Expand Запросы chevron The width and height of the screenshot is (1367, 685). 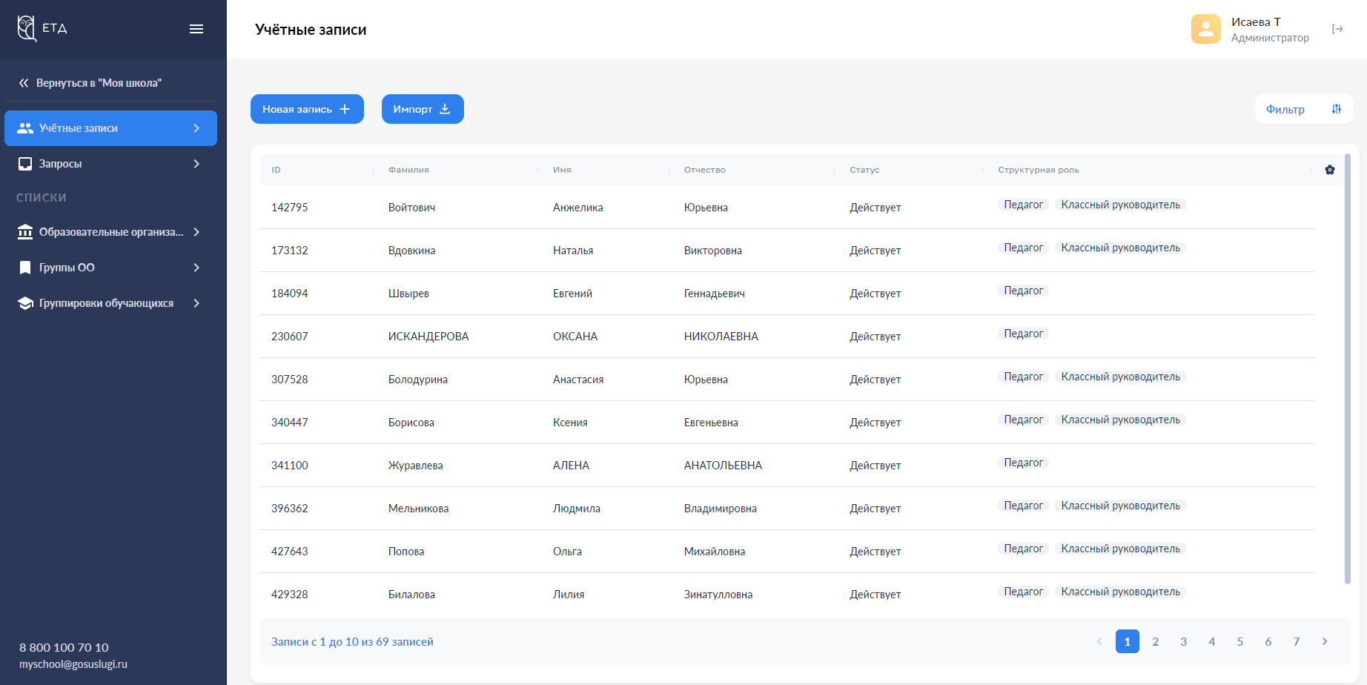click(x=196, y=164)
